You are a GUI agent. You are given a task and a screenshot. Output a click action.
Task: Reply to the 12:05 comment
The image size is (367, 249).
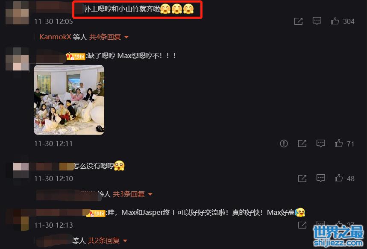(317, 21)
